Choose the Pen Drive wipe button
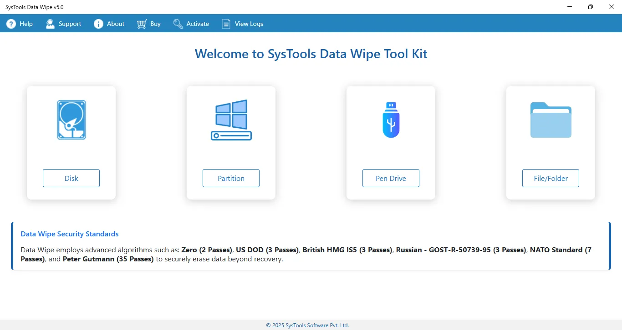Image resolution: width=622 pixels, height=330 pixels. click(x=391, y=178)
